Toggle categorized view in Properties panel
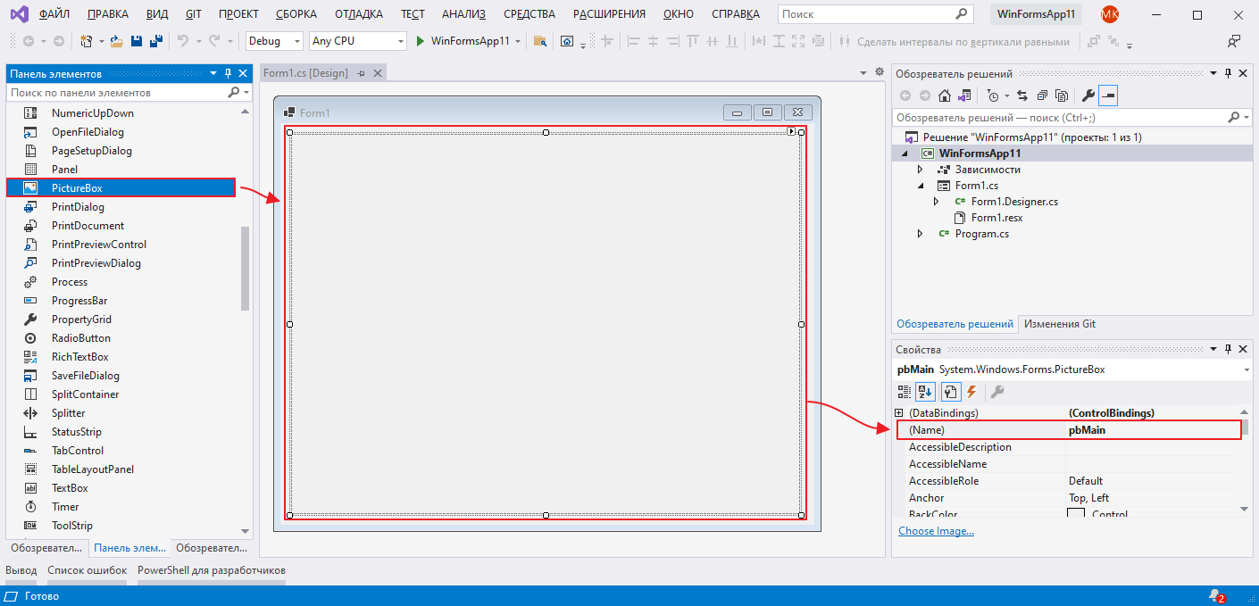 point(905,392)
